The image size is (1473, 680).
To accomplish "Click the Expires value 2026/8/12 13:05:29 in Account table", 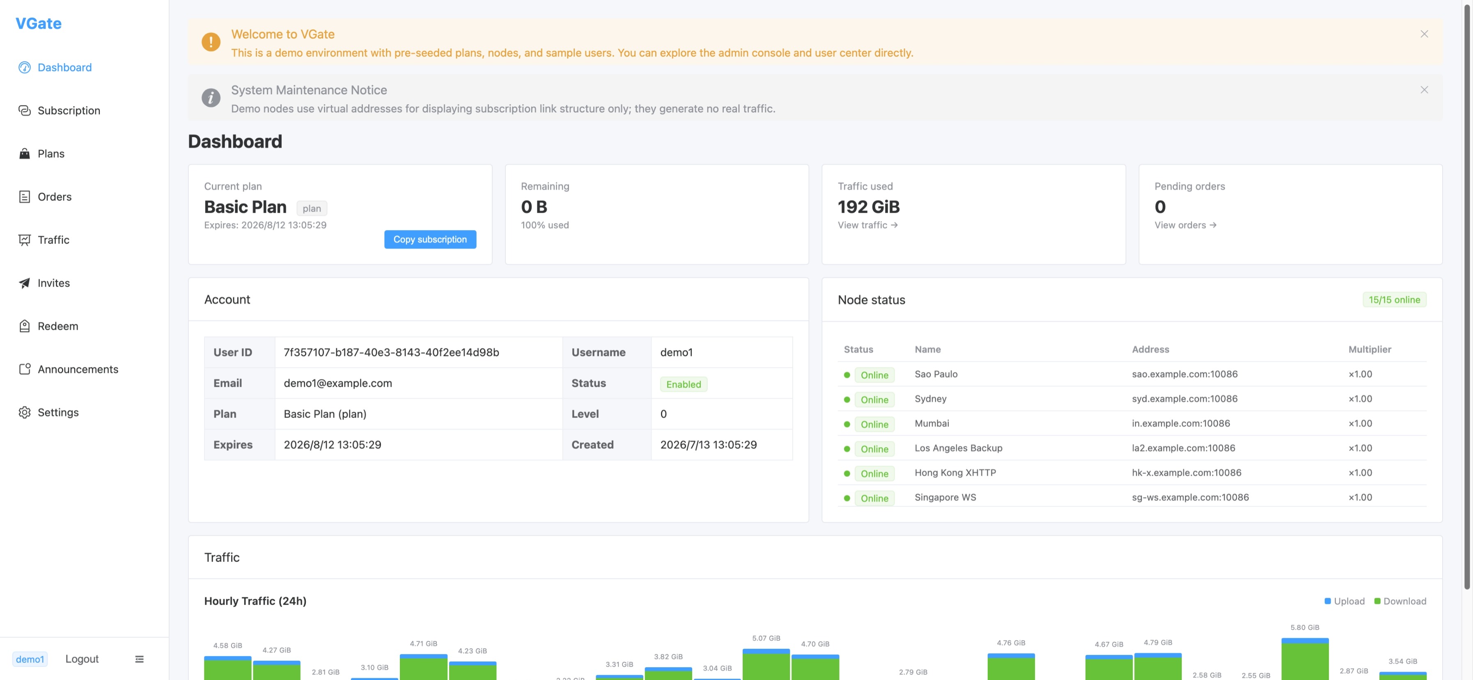I will point(332,445).
